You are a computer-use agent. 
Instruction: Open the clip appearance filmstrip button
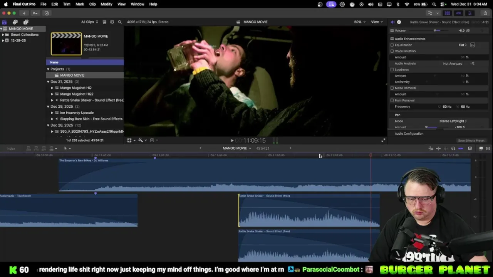pyautogui.click(x=470, y=149)
